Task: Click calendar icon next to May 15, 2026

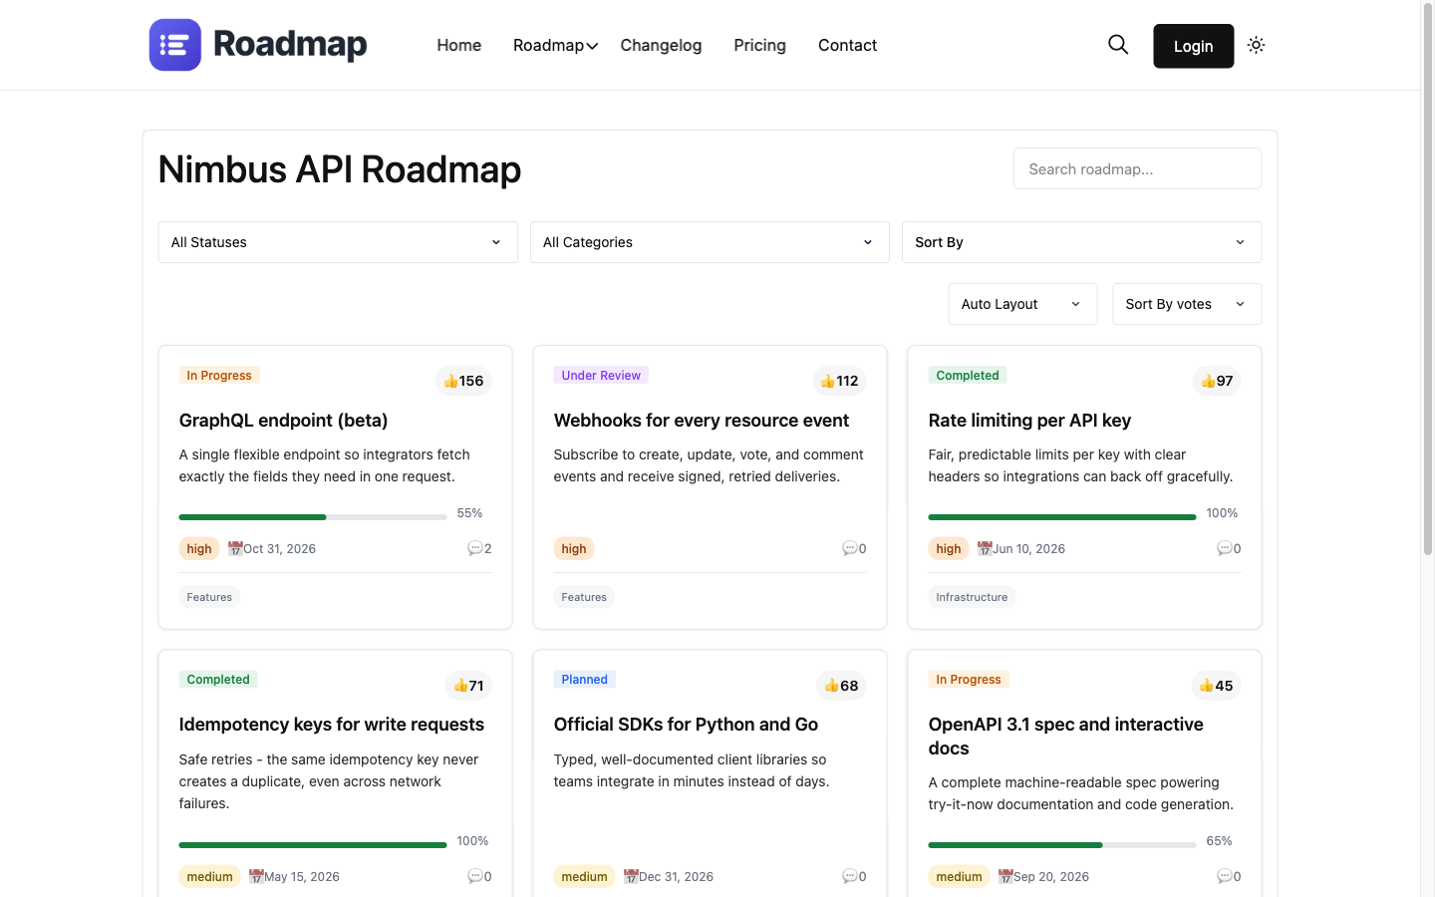Action: pos(256,877)
